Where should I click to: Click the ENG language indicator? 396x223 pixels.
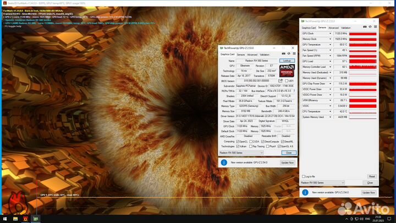pos(367,219)
